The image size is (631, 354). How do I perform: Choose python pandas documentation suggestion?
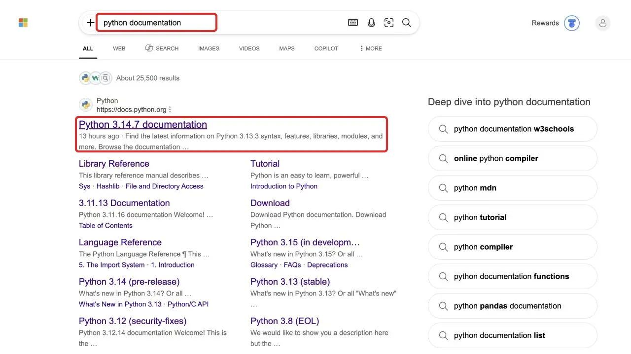coord(513,306)
